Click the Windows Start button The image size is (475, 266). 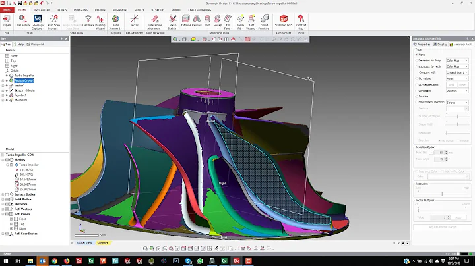(6, 261)
